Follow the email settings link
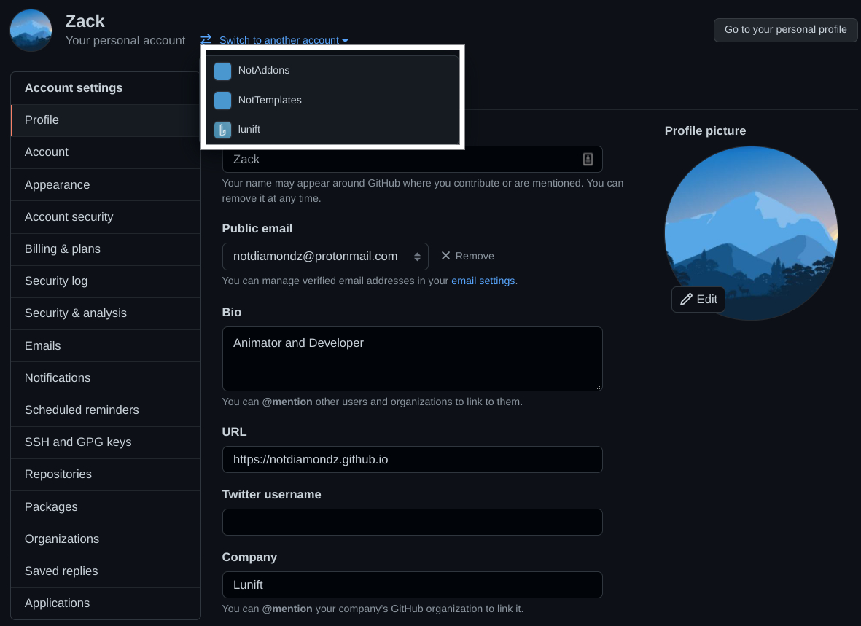 click(x=483, y=281)
